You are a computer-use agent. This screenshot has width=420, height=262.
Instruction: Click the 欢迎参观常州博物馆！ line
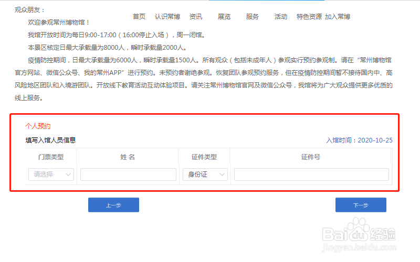click(59, 22)
